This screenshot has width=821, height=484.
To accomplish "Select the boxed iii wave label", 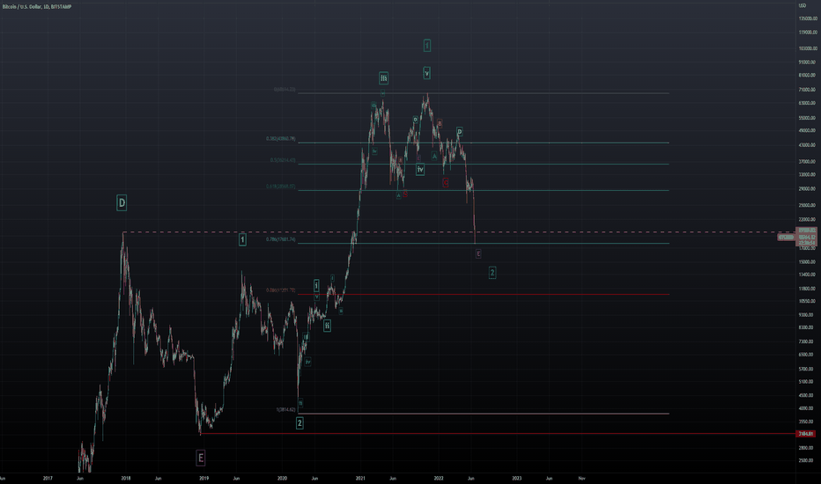I will tap(384, 78).
